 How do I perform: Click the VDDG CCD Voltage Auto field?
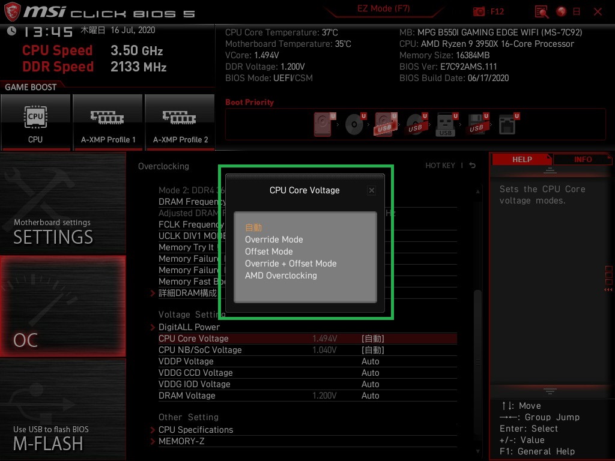point(370,373)
